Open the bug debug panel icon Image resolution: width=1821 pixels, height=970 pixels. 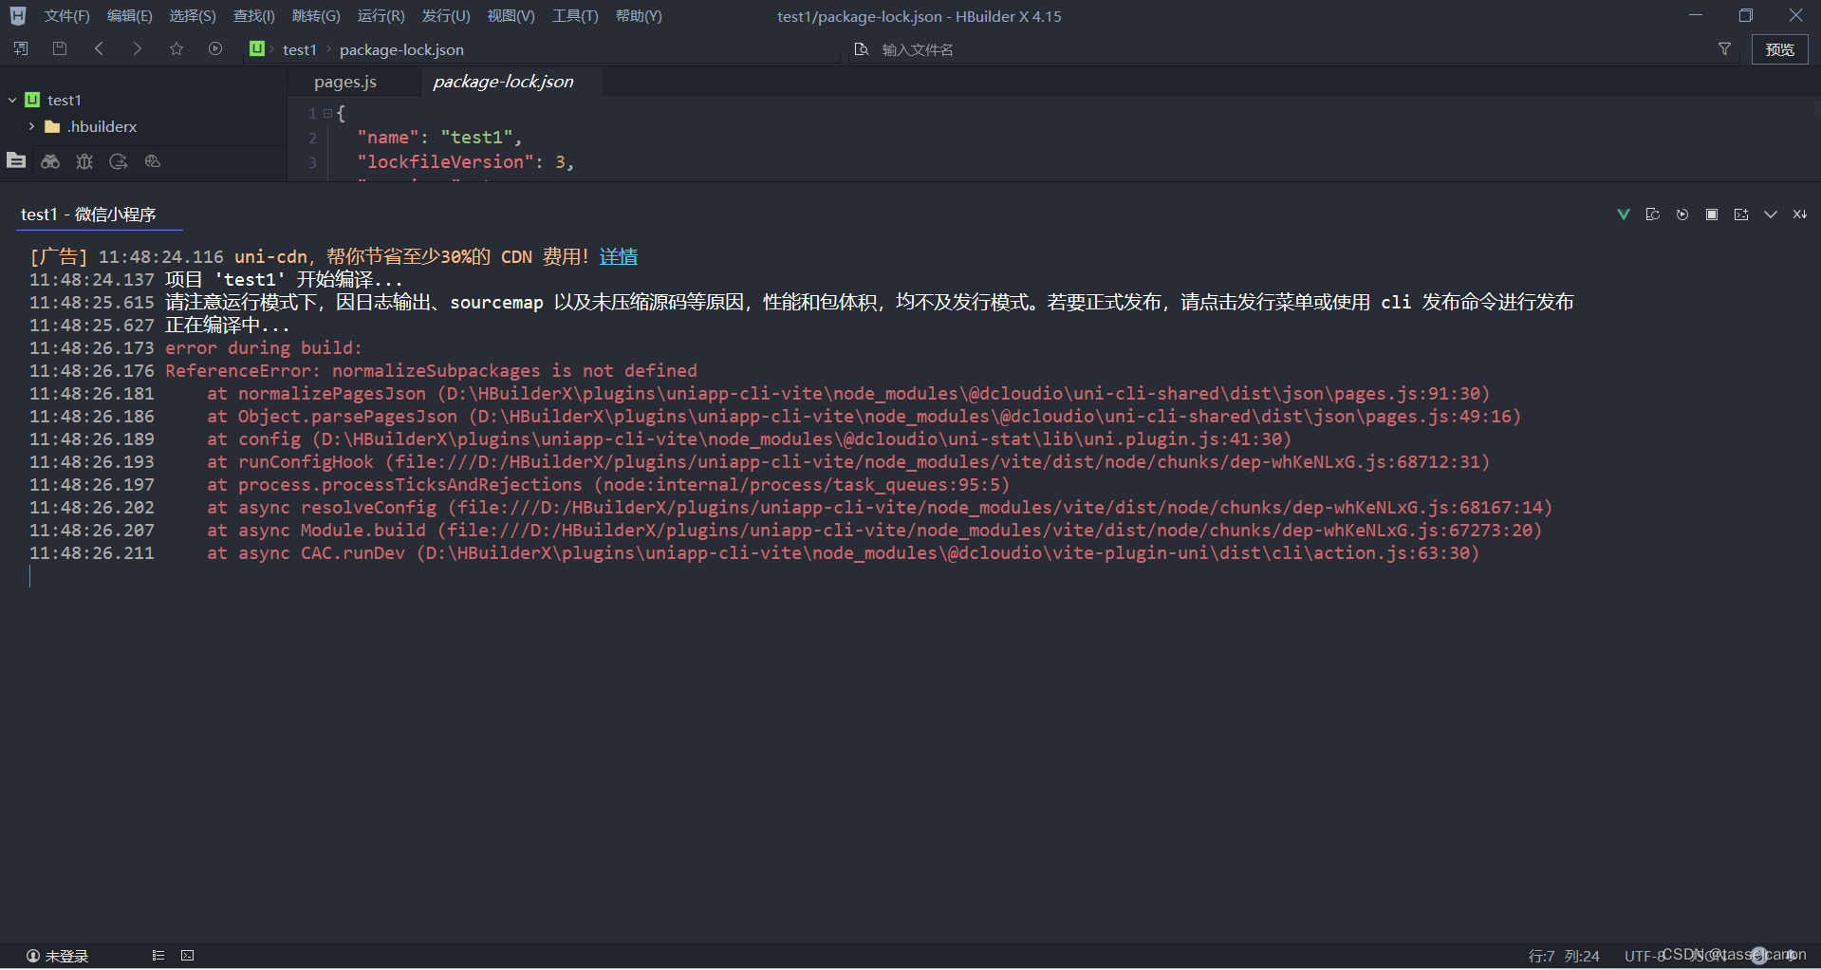(x=84, y=161)
